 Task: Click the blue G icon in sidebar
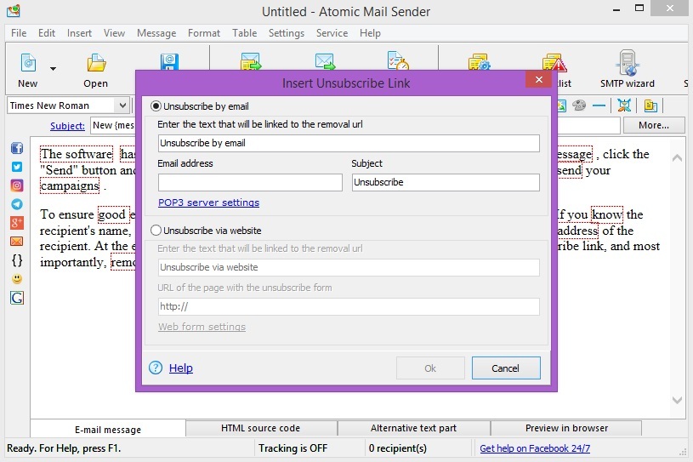tap(17, 298)
